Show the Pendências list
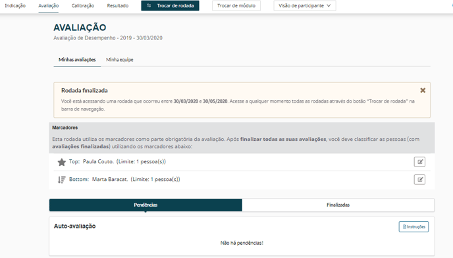Screen dimensions: 453x258 click(x=146, y=205)
